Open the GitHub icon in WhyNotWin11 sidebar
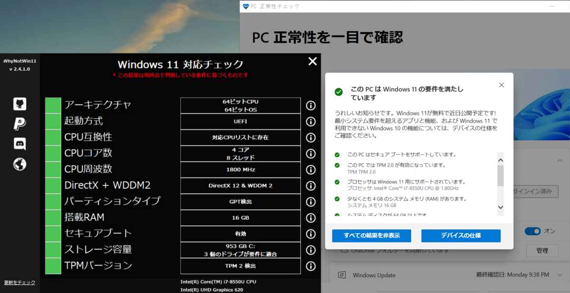This screenshot has height=293, width=570. [19, 104]
